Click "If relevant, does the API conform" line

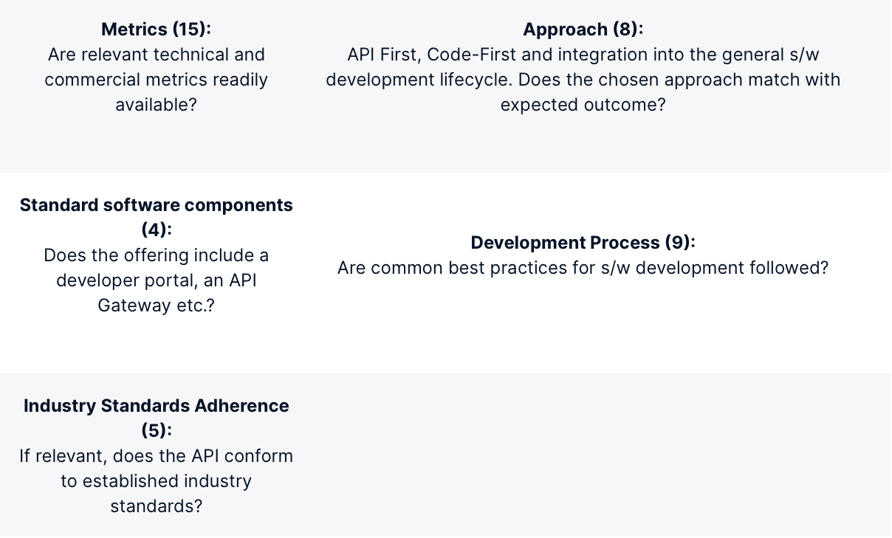click(156, 456)
